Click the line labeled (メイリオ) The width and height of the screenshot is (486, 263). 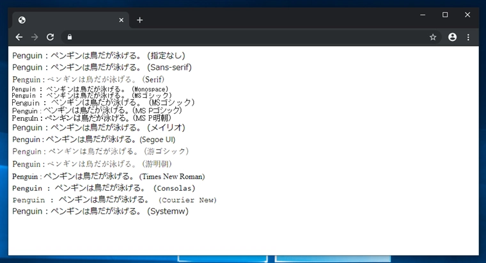[x=98, y=128]
